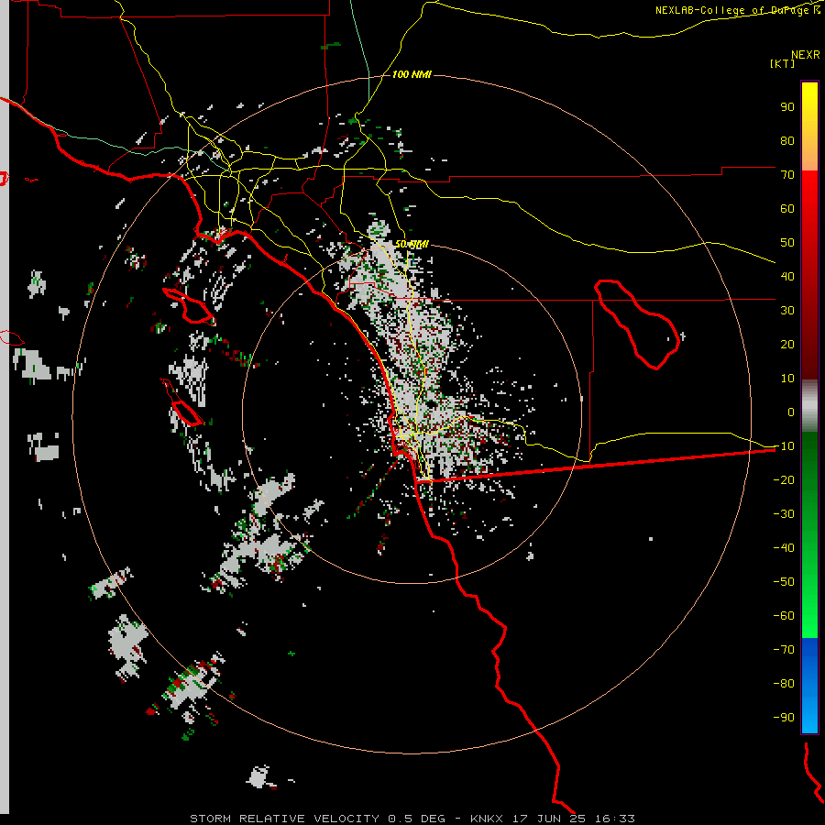Click the -70 value on the velocity scale

coord(784,650)
